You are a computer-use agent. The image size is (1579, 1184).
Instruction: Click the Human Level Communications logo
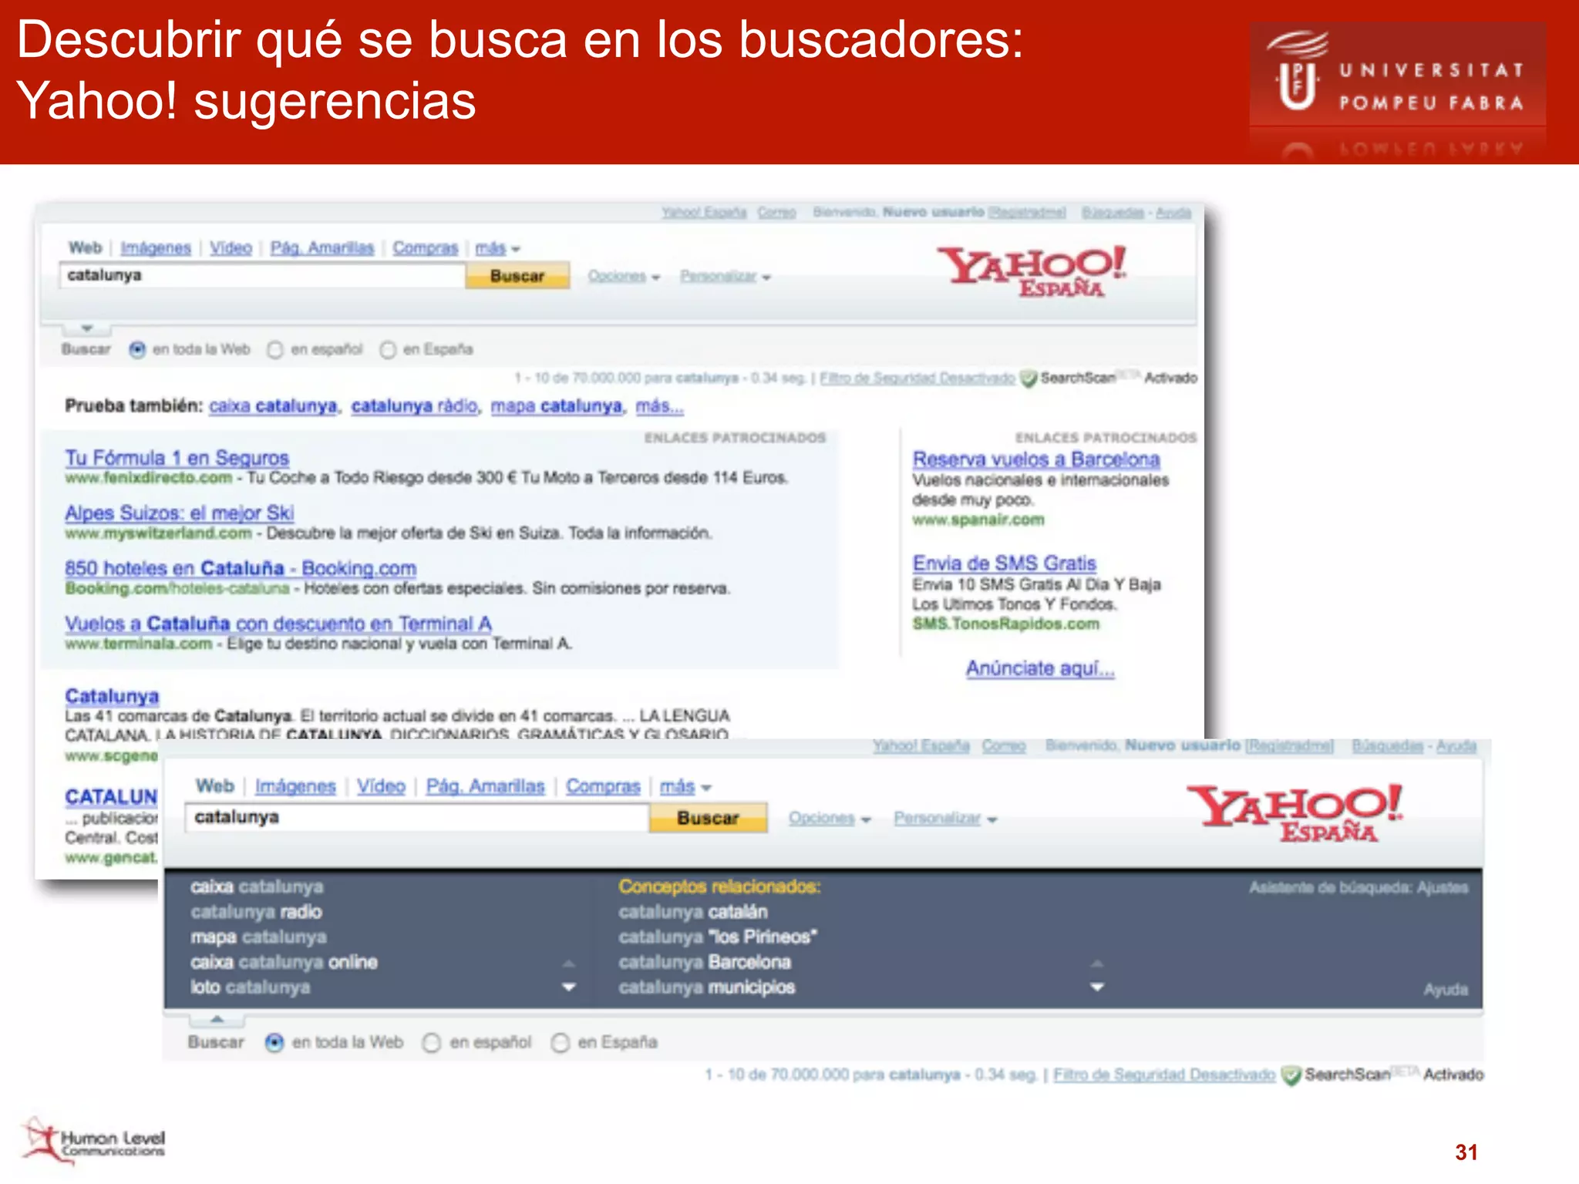(x=94, y=1141)
